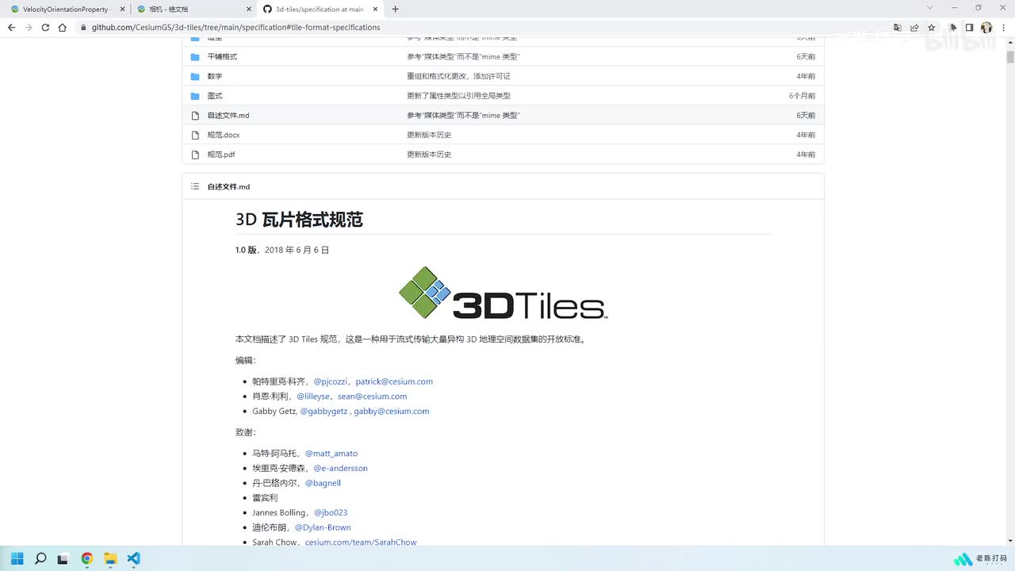Open the 规范.docx file
This screenshot has width=1015, height=571.
tap(224, 135)
